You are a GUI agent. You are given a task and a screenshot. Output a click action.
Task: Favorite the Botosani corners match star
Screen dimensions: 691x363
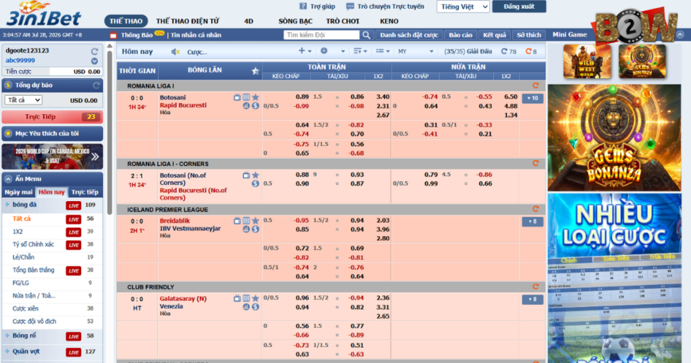click(x=255, y=175)
